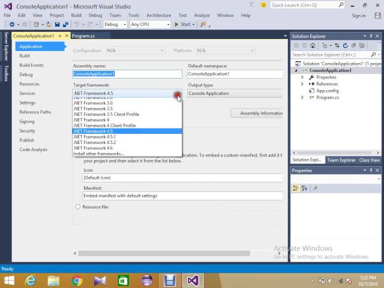Collapse the ConsoleApplication1 project node
The image size is (384, 288).
tap(296, 71)
